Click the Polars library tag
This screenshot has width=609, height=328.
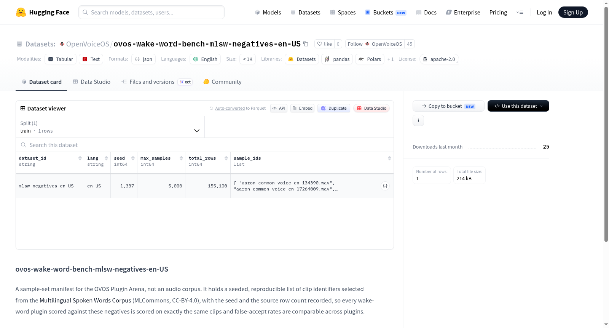(x=370, y=59)
